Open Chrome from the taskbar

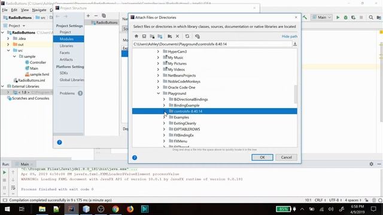point(115,209)
